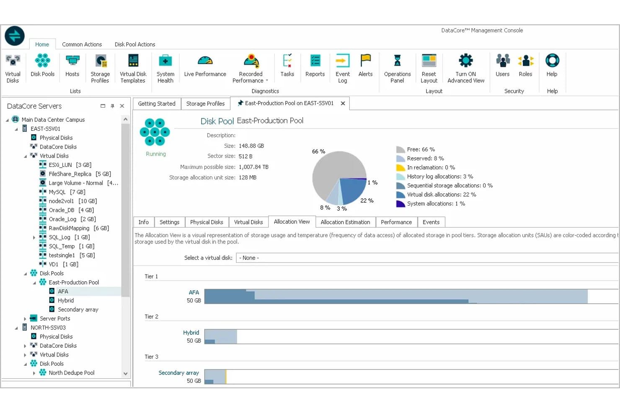
Task: Open Recorded Performance dropdown
Action: [x=251, y=68]
